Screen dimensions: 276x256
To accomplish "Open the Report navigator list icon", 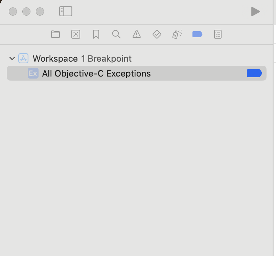I will click(x=218, y=34).
